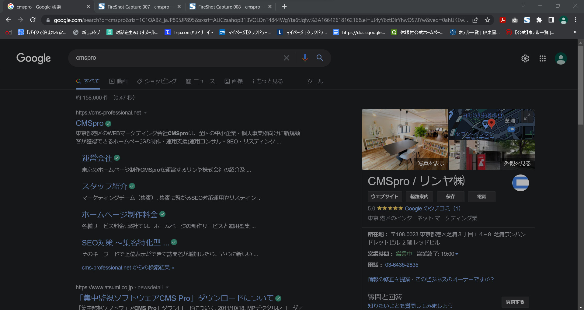Viewport: 584px width, 310px height.
Task: Open the camera screenshot extension
Action: [515, 20]
